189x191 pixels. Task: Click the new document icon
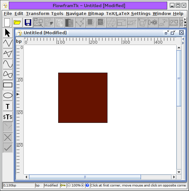7,22
